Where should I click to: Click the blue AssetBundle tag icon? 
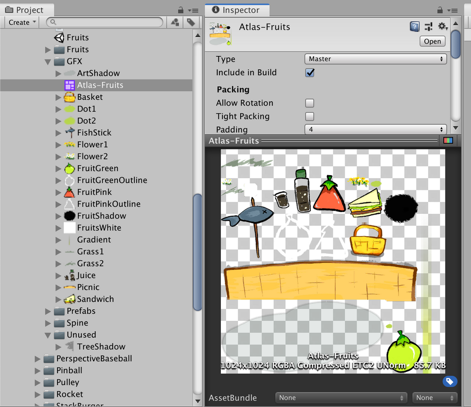coord(449,381)
